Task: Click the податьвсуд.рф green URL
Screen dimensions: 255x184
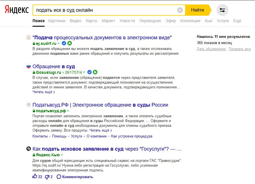Action: [51, 111]
